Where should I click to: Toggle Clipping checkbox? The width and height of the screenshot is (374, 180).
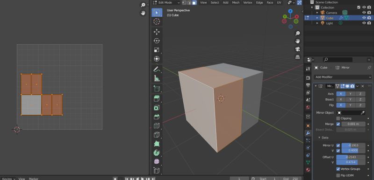[x=338, y=118]
